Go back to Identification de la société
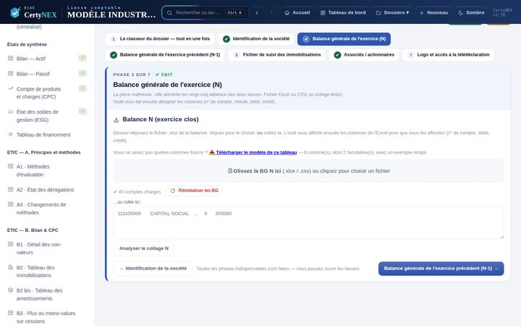Screen dimensions: 521x326 [x=153, y=269]
